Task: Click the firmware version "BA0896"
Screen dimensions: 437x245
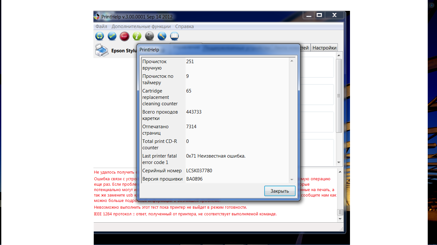Action: click(195, 179)
